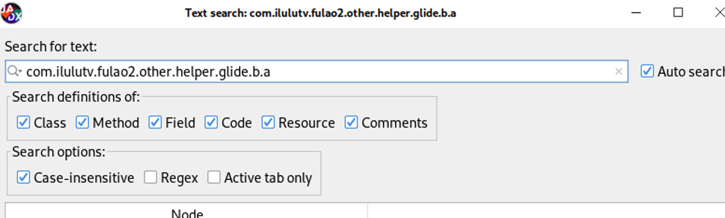Focus the search text input field
725x218 pixels.
(x=317, y=71)
